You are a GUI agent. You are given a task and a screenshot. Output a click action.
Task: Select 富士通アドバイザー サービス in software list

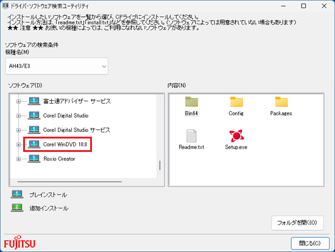tap(77, 101)
